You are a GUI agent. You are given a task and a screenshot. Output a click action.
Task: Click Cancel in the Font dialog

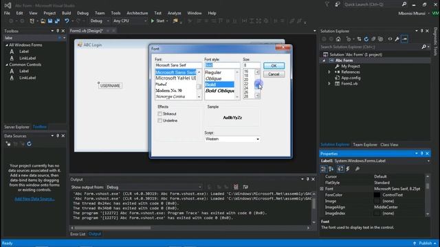coord(274,74)
